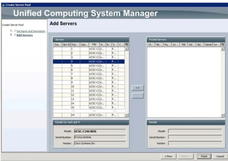Select rack server row 7
228x161 pixels.
pos(89,74)
